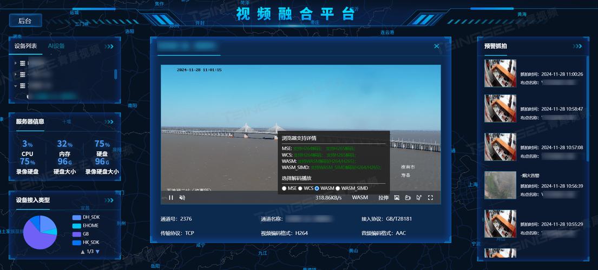Click the 318.86KB/s bitrate readout
This screenshot has width=598, height=270.
(x=328, y=198)
